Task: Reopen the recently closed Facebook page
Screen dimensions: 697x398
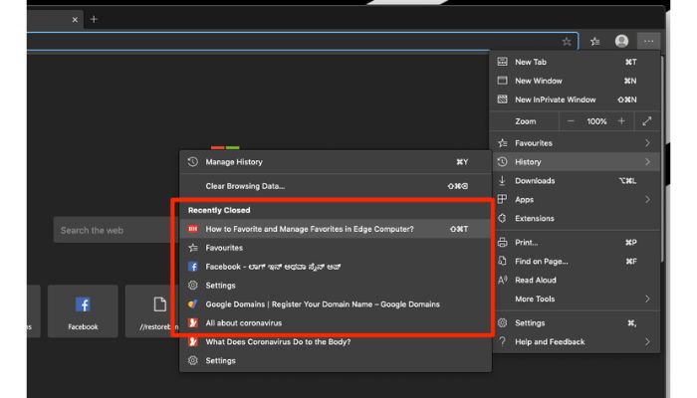Action: (336, 267)
